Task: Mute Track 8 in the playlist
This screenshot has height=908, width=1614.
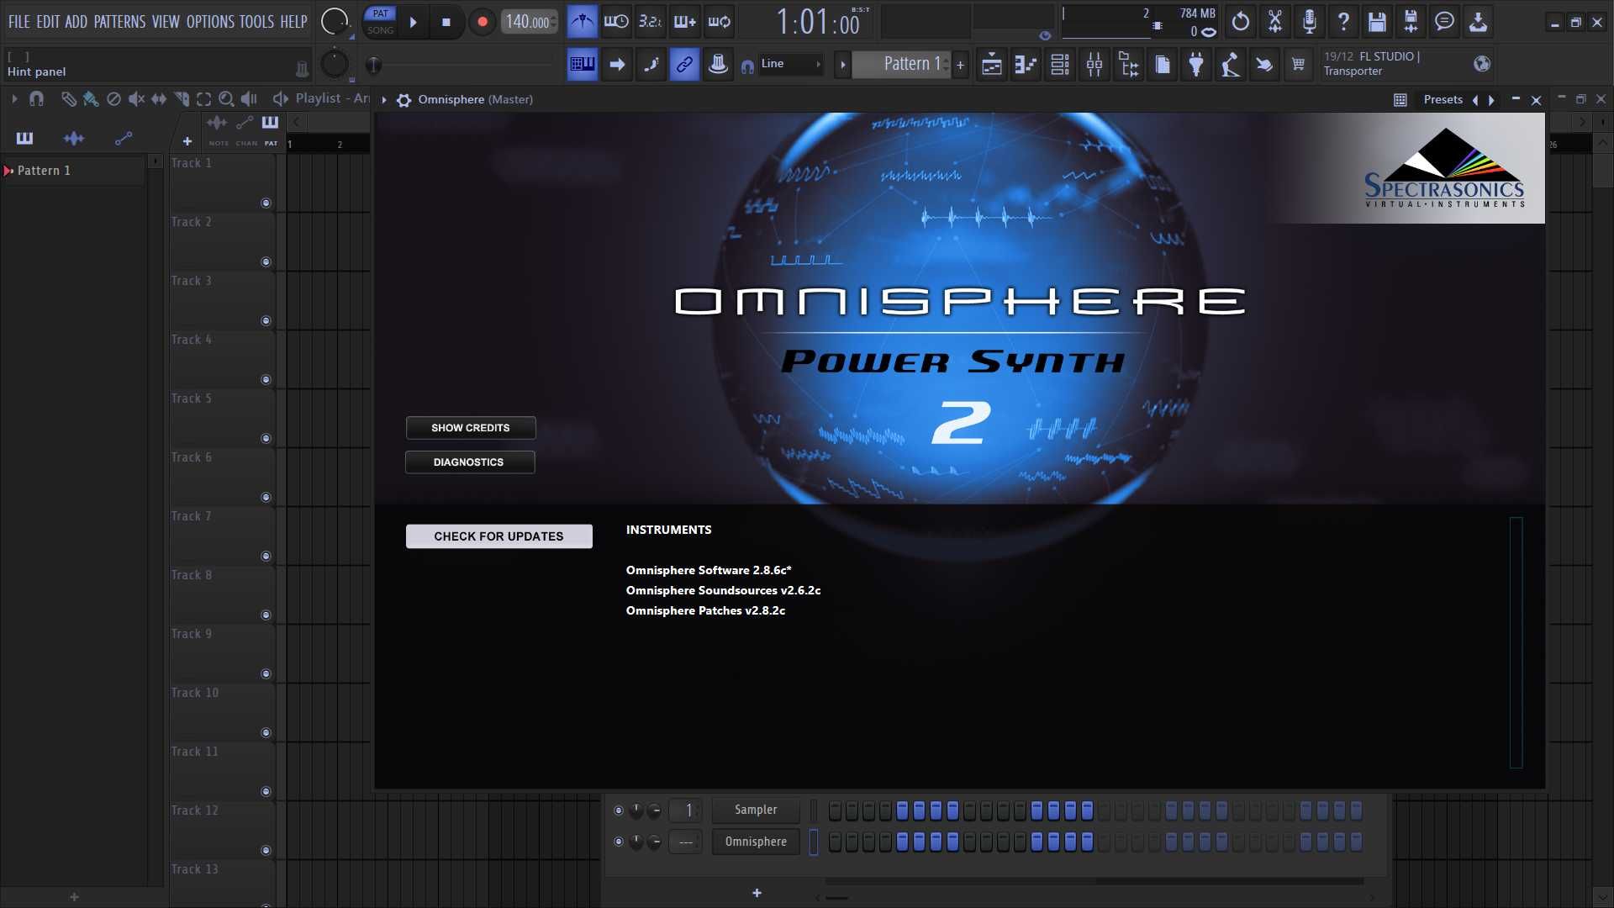Action: (x=266, y=615)
